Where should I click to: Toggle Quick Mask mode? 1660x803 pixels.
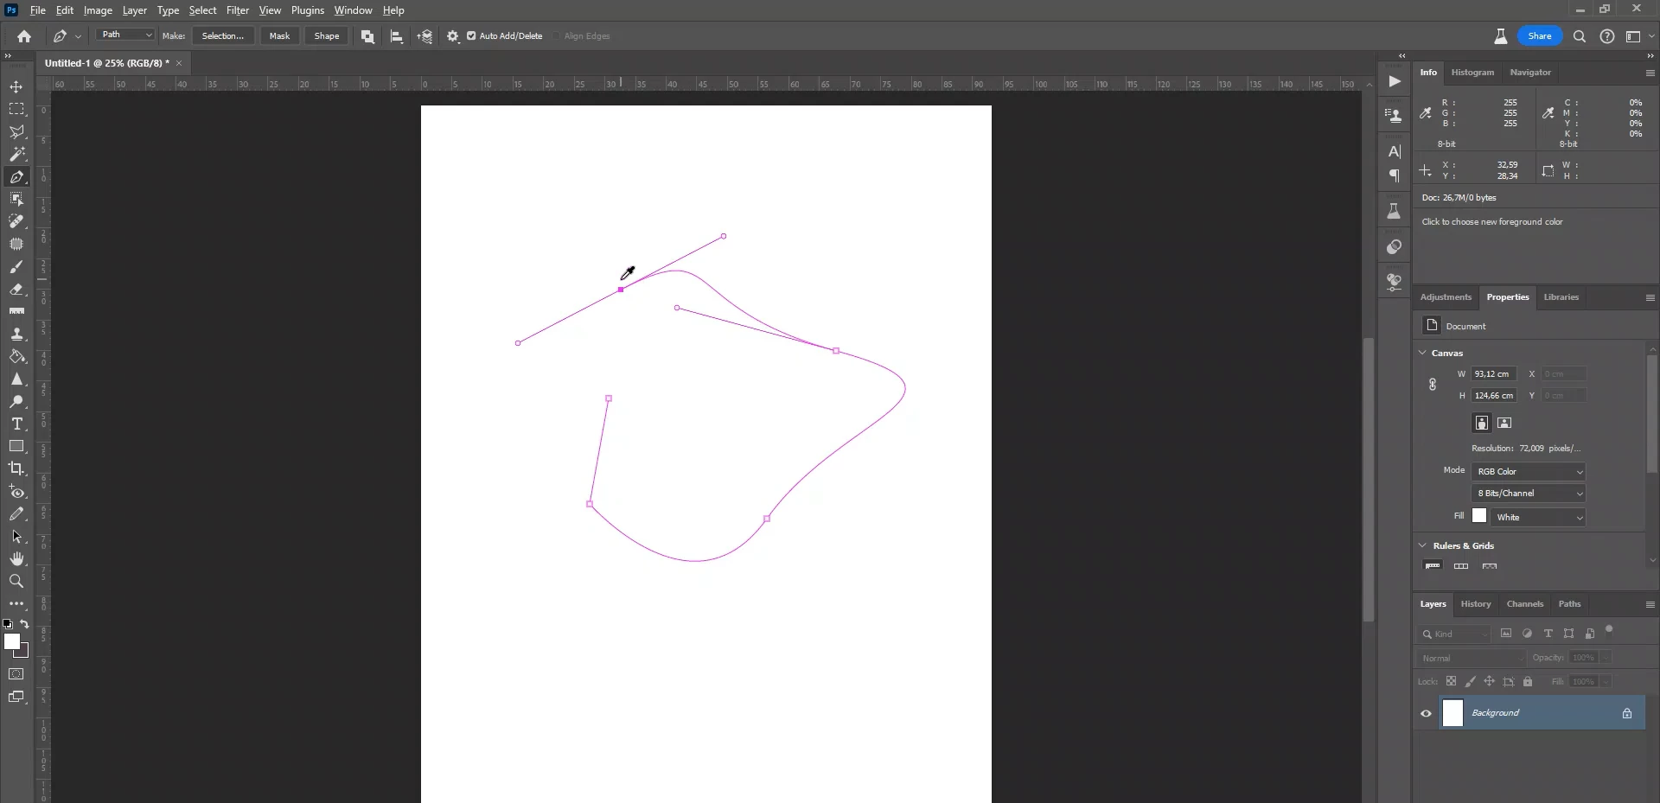(16, 674)
